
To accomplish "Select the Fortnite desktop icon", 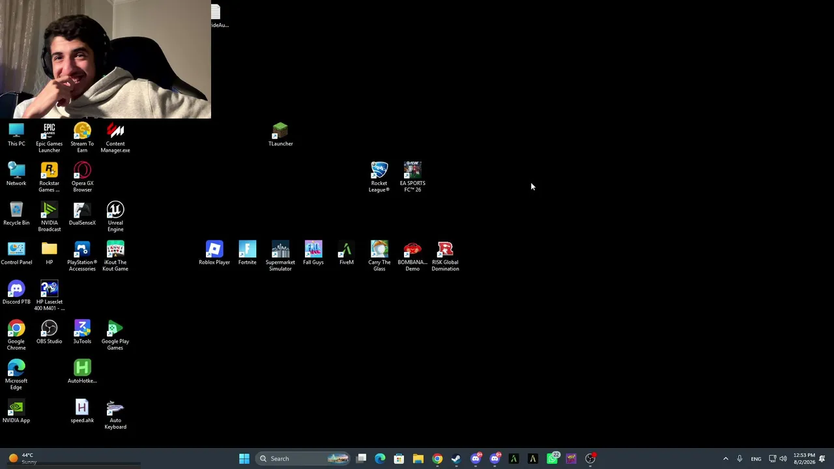I will [x=248, y=254].
